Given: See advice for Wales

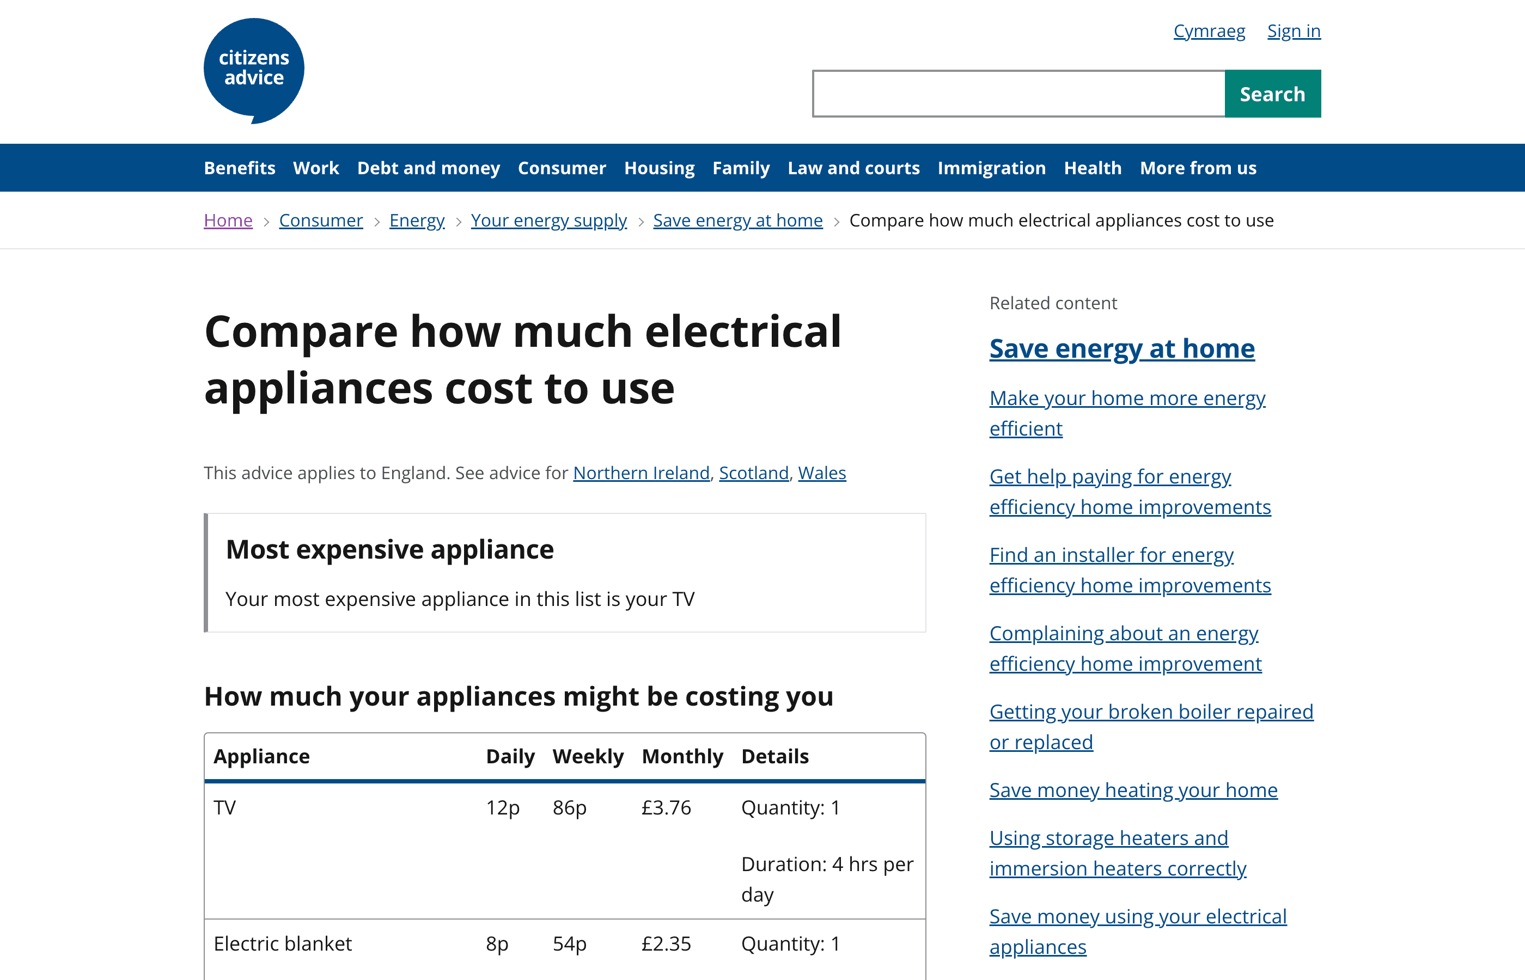Looking at the screenshot, I should (x=822, y=473).
